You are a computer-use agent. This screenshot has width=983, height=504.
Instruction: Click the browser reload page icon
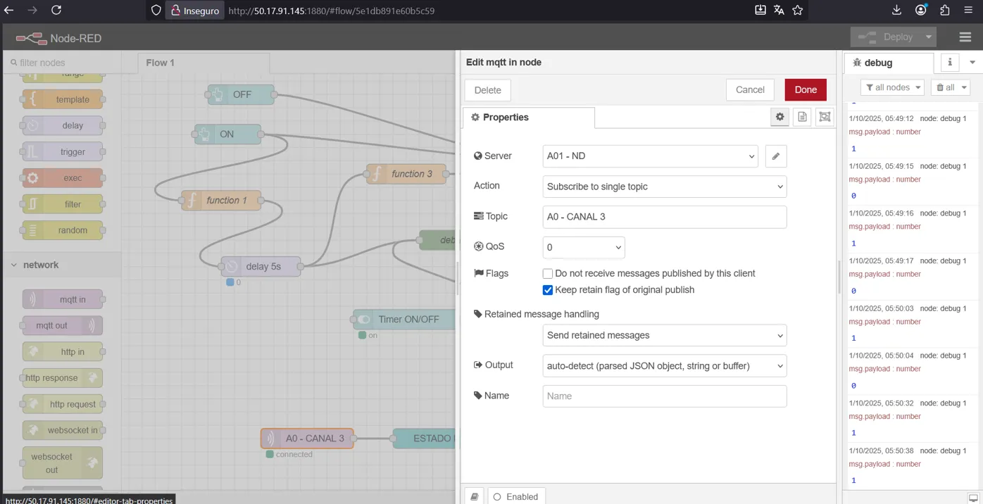(x=56, y=11)
